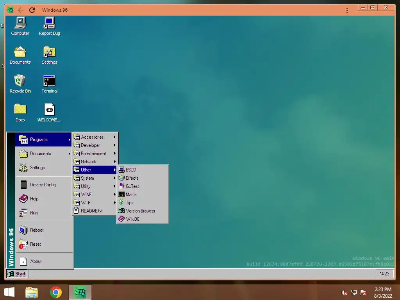Expand the Accessories submenu
This screenshot has width=400, height=300.
click(95, 137)
